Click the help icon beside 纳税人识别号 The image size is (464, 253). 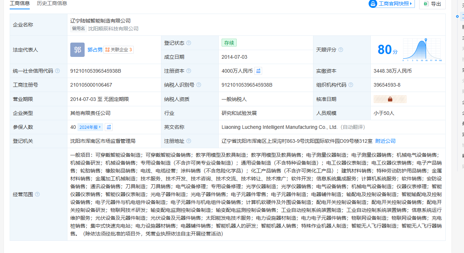pyautogui.click(x=199, y=85)
